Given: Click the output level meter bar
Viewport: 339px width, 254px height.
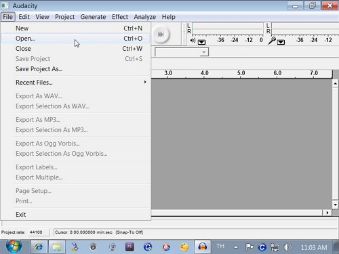Looking at the screenshot, I should click(227, 28).
